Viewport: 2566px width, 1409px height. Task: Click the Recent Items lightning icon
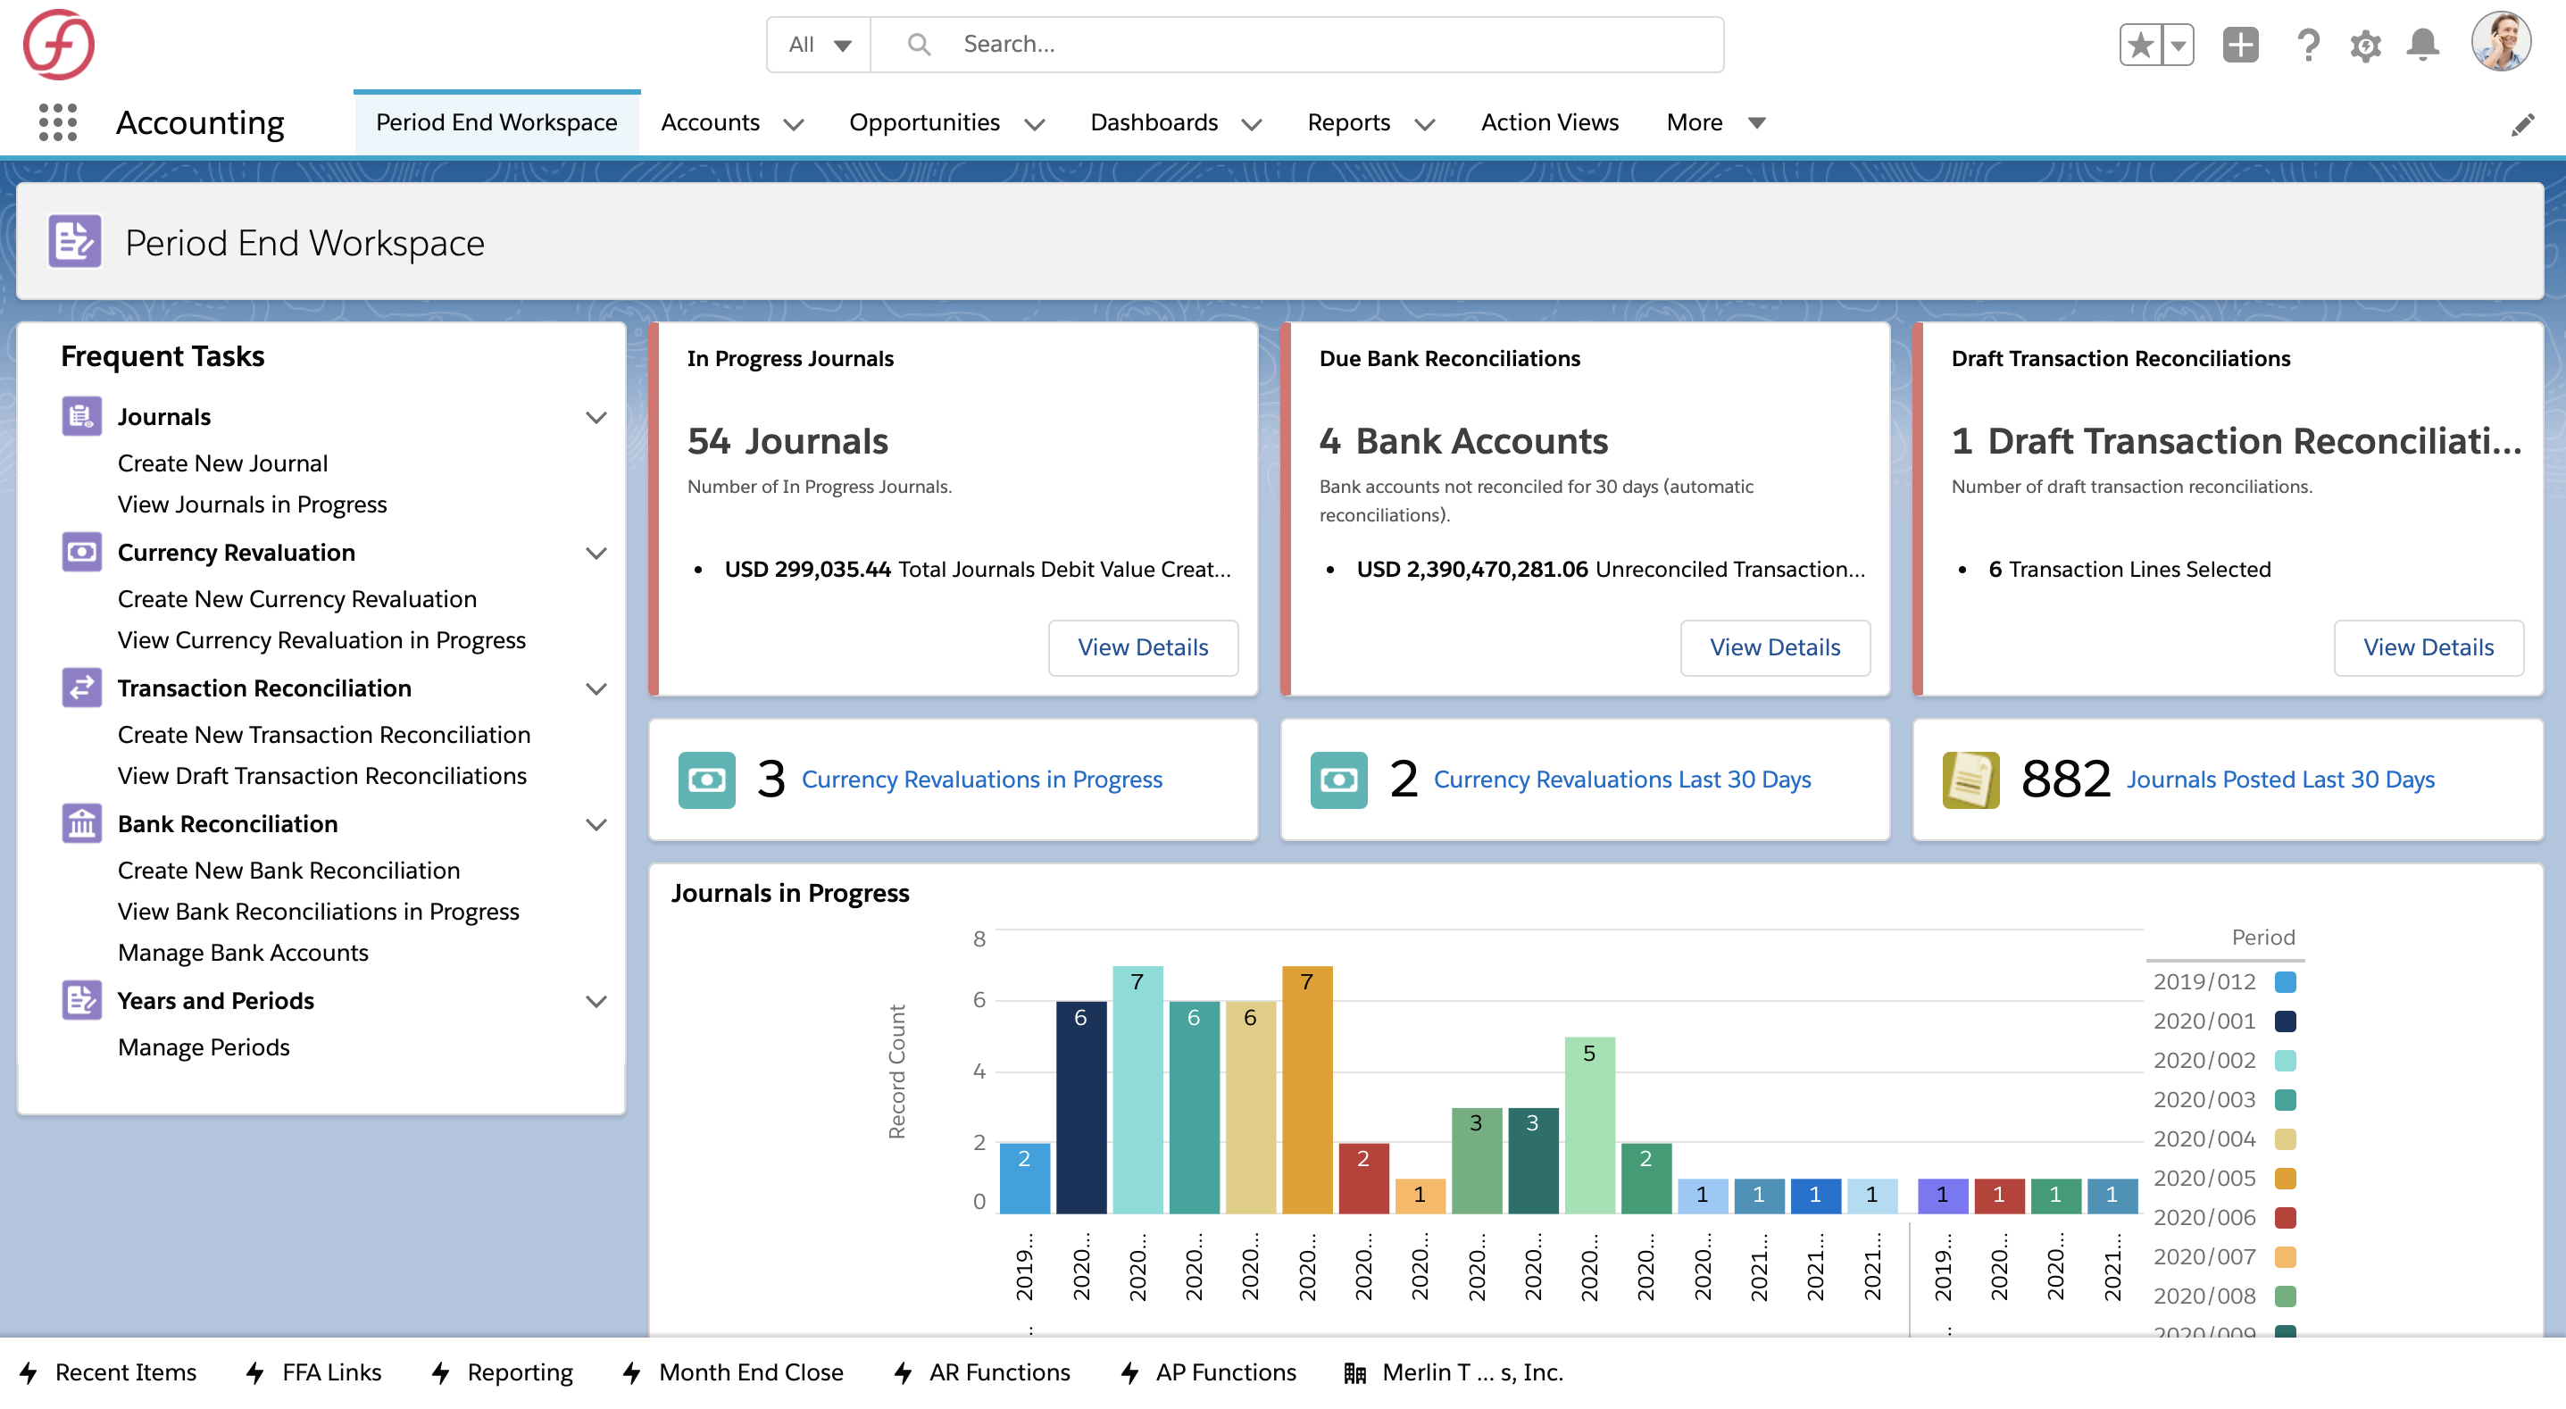point(29,1373)
